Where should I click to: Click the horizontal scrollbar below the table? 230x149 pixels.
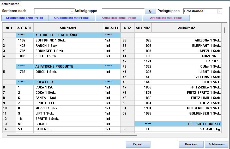click(x=72, y=135)
